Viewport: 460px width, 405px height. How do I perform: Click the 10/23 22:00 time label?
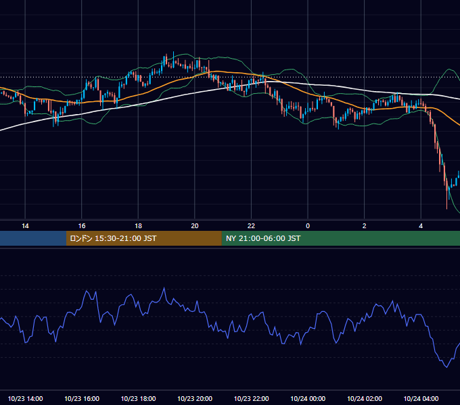[x=251, y=398]
